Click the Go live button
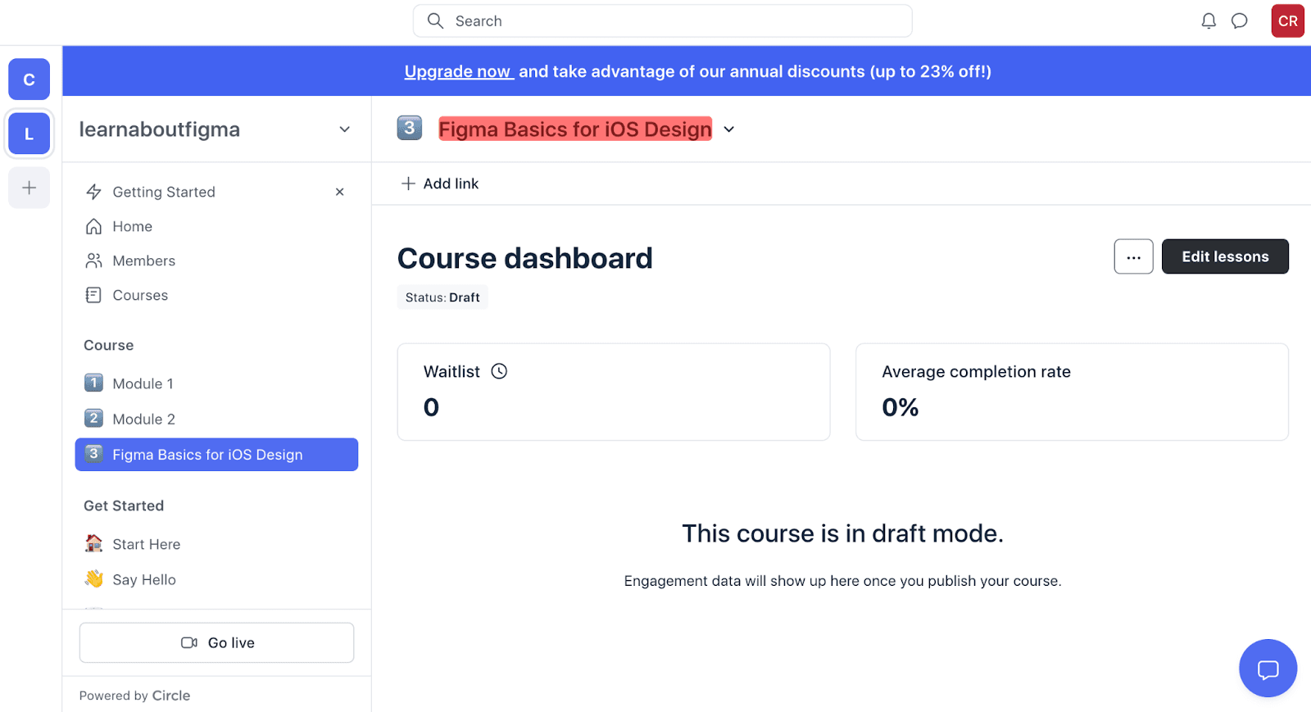 [216, 643]
